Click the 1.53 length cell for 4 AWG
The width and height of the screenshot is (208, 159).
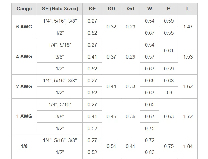pyautogui.click(x=188, y=57)
